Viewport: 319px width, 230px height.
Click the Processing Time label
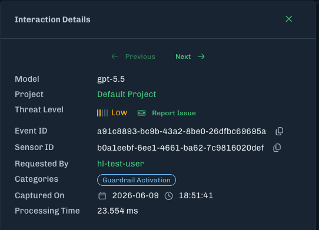47,211
